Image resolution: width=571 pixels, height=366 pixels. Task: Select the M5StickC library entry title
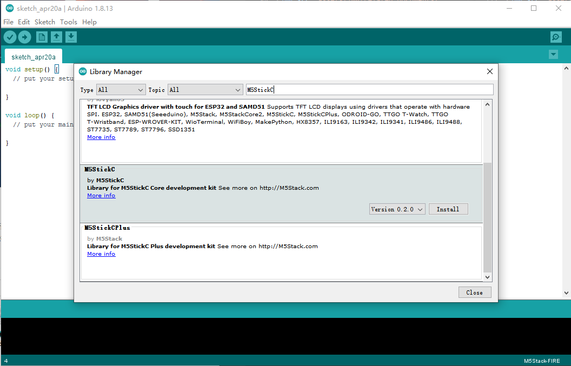pyautogui.click(x=99, y=169)
